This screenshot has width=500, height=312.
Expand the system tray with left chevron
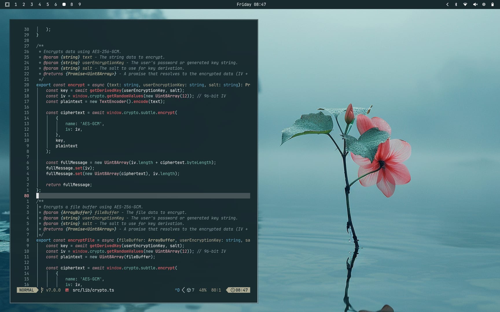[447, 4]
